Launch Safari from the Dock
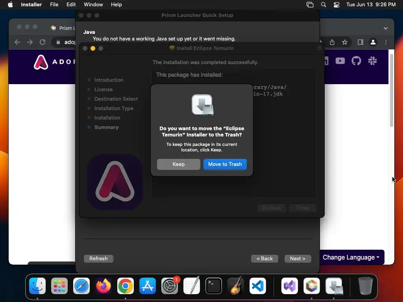The width and height of the screenshot is (403, 302). click(x=81, y=286)
